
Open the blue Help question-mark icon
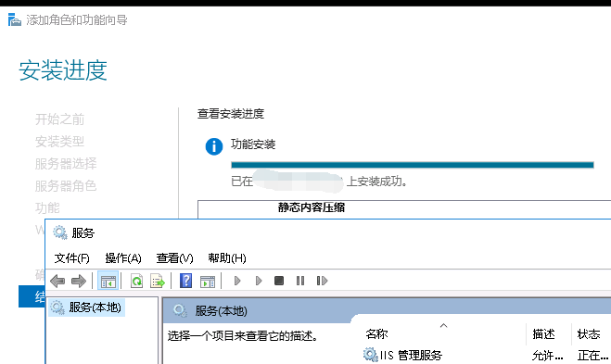pyautogui.click(x=185, y=281)
